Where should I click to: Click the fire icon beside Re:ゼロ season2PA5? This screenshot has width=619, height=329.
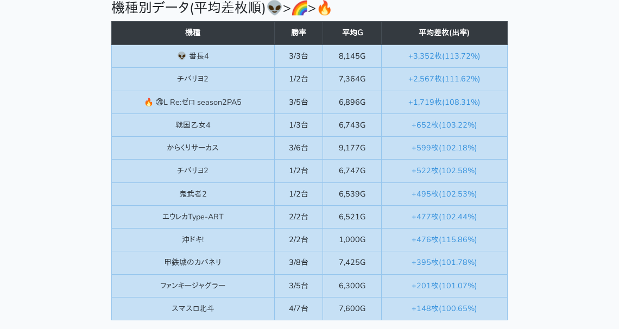click(148, 102)
